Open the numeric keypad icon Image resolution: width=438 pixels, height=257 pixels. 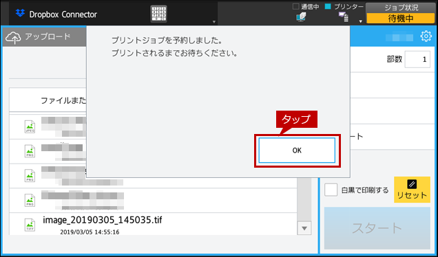(158, 14)
